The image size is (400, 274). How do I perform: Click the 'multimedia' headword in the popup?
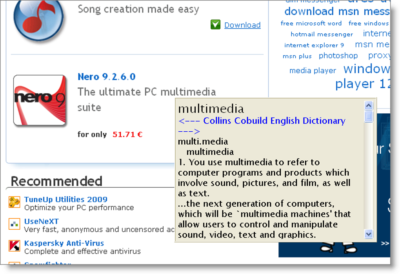point(211,109)
